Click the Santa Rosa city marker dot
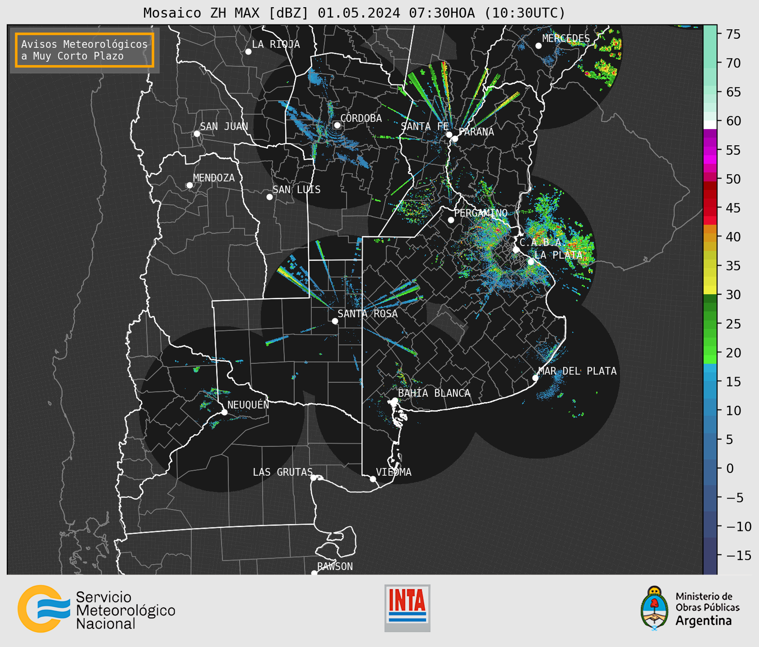The height and width of the screenshot is (647, 759). point(335,321)
